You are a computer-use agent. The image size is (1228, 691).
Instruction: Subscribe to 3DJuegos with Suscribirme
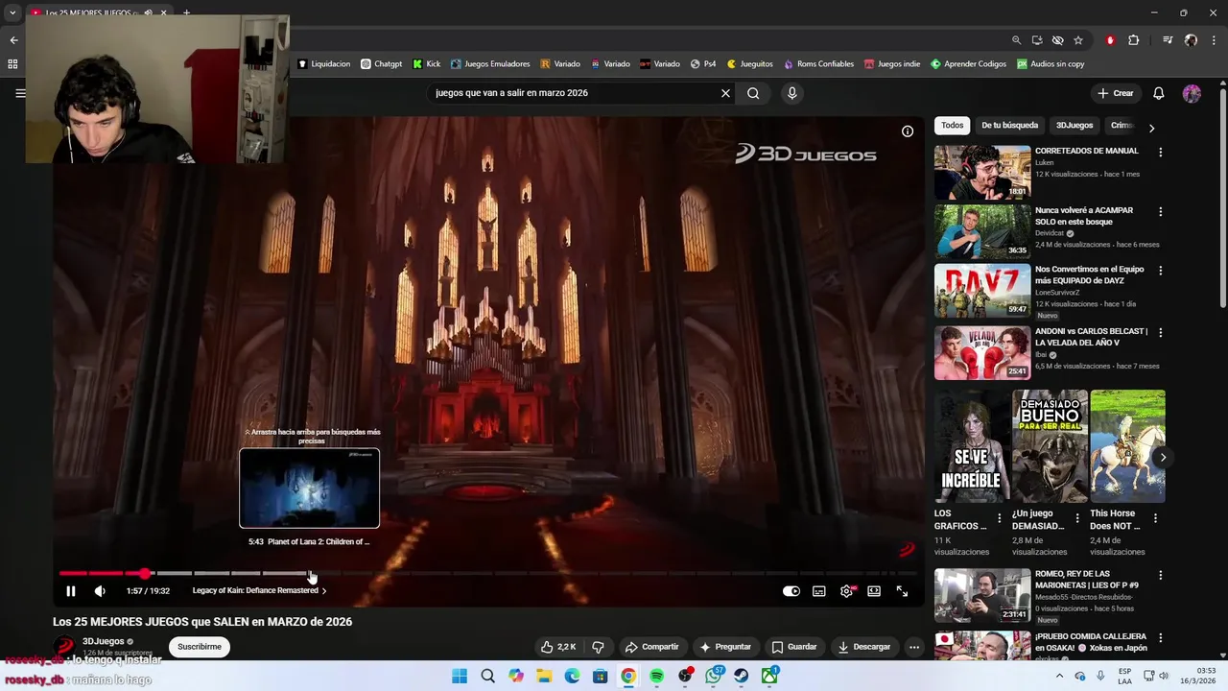200,647
